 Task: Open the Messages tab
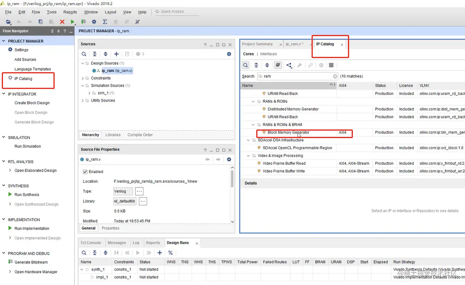coord(117,243)
